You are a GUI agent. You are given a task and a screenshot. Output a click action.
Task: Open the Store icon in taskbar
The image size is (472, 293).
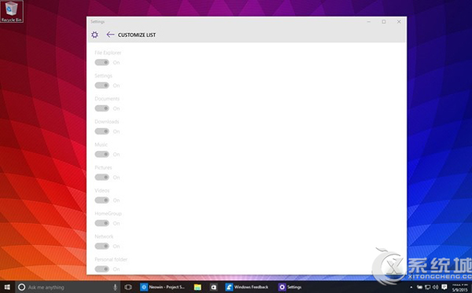[x=213, y=287]
